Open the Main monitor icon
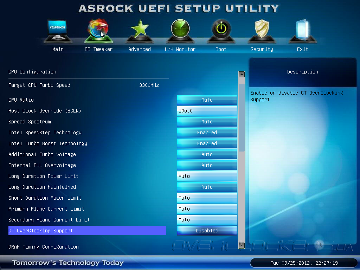The height and width of the screenshot is (270, 360). click(x=58, y=31)
